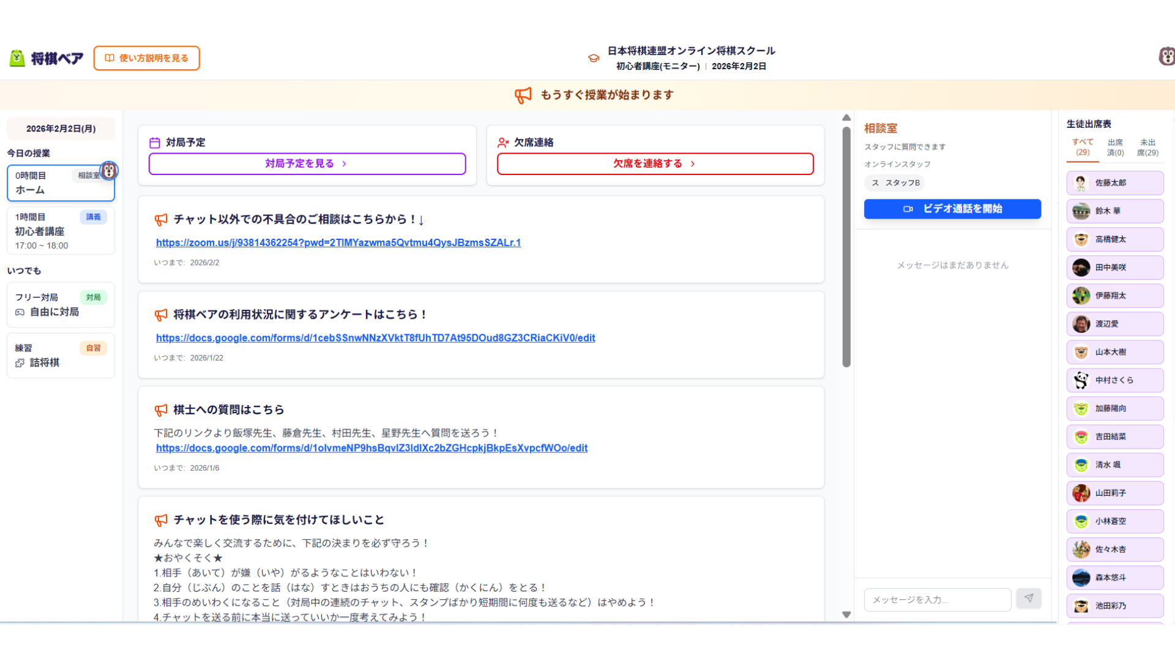Click the megaphone icon on the もうすぐ授業が始まります banner
This screenshot has height=661, width=1175.
click(523, 95)
